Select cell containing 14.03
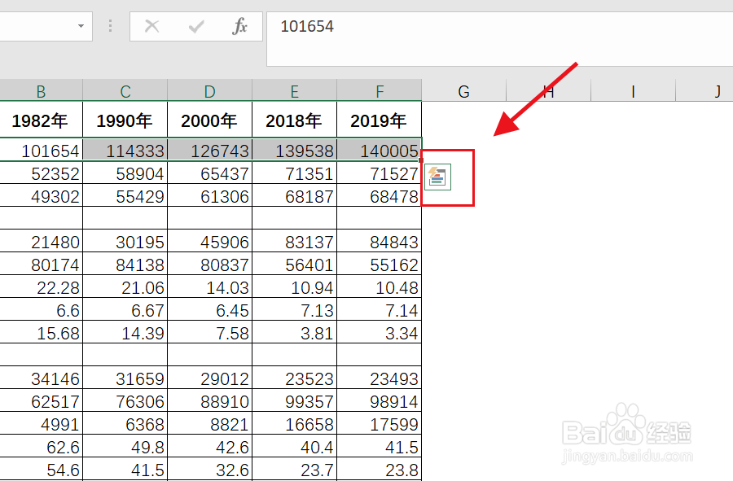The image size is (733, 481). [x=210, y=286]
